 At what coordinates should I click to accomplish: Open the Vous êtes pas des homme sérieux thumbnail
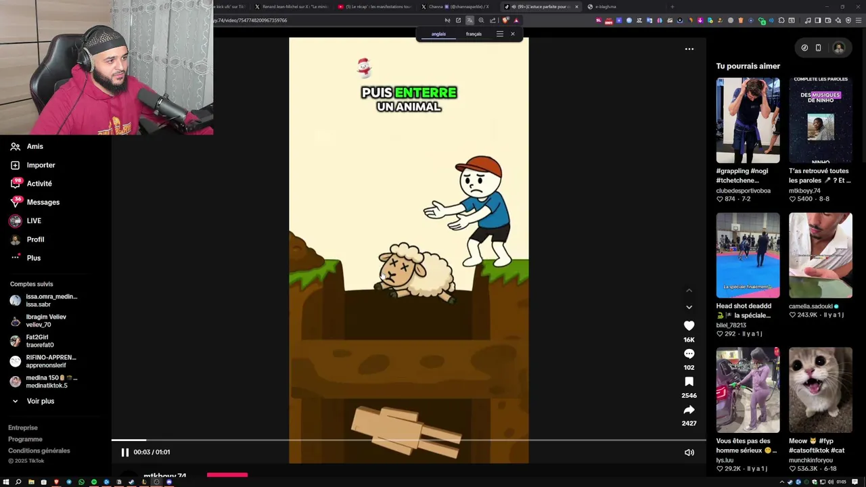pyautogui.click(x=748, y=390)
